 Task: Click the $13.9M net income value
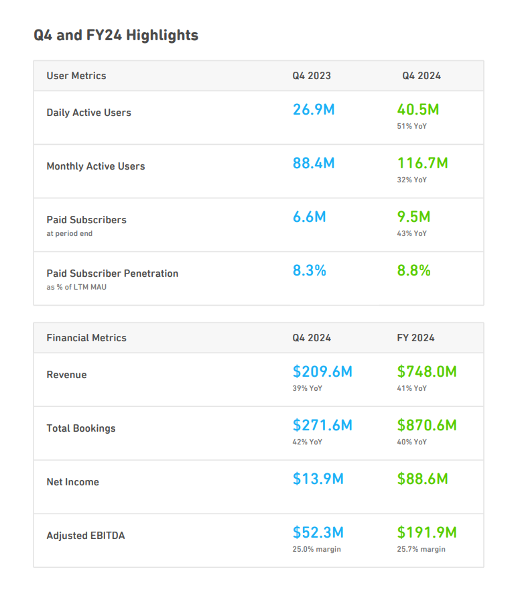click(318, 479)
